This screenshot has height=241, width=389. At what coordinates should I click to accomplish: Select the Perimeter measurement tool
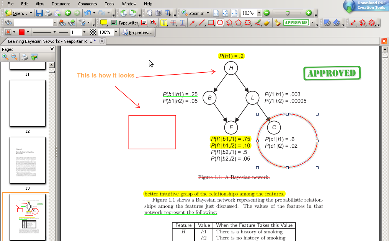(363, 23)
